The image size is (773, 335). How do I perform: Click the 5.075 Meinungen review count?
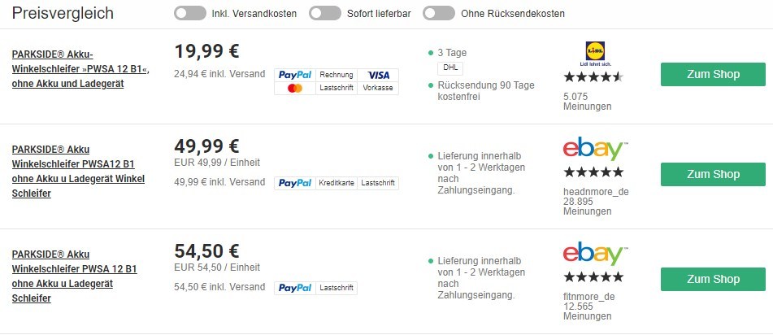point(587,101)
